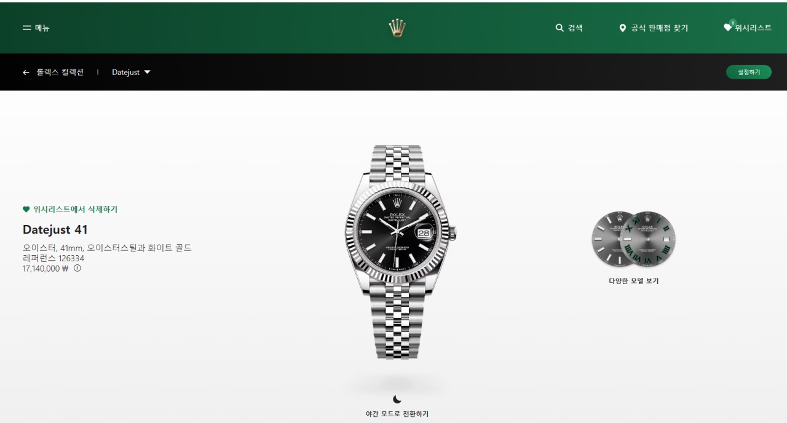Click the store locator pin icon
787x423 pixels.
click(622, 28)
